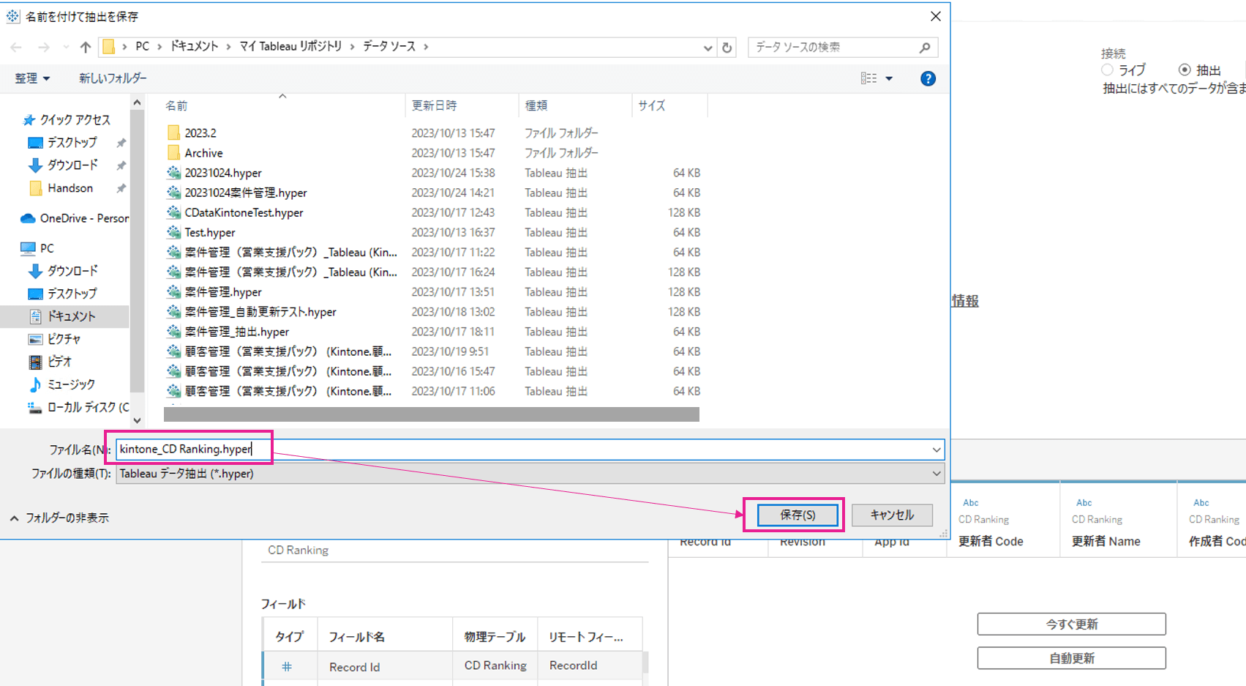Open ドキュメント in navigation pane
1246x686 pixels.
point(63,316)
